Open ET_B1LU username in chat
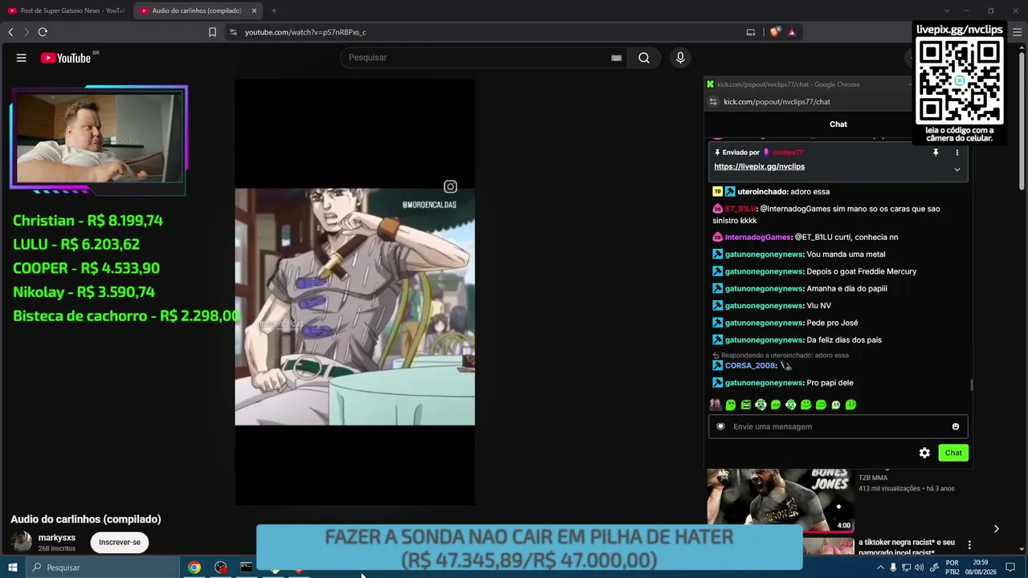The image size is (1028, 578). [x=740, y=209]
